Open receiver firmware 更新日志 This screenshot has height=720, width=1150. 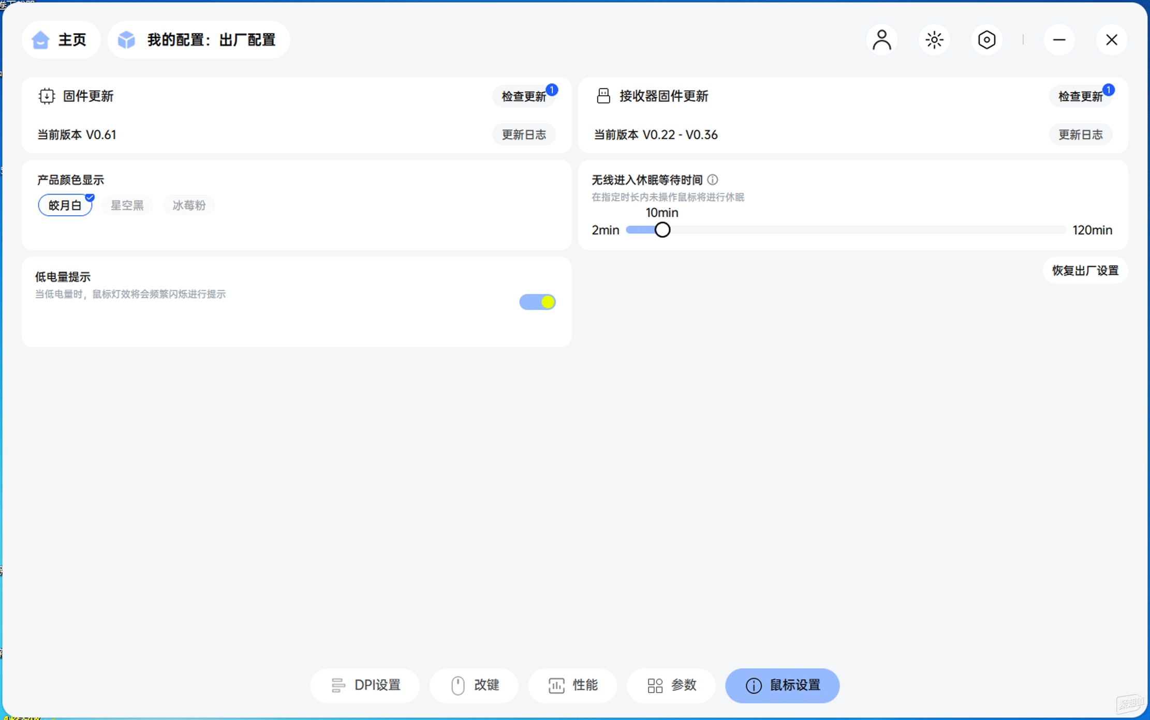pyautogui.click(x=1080, y=135)
